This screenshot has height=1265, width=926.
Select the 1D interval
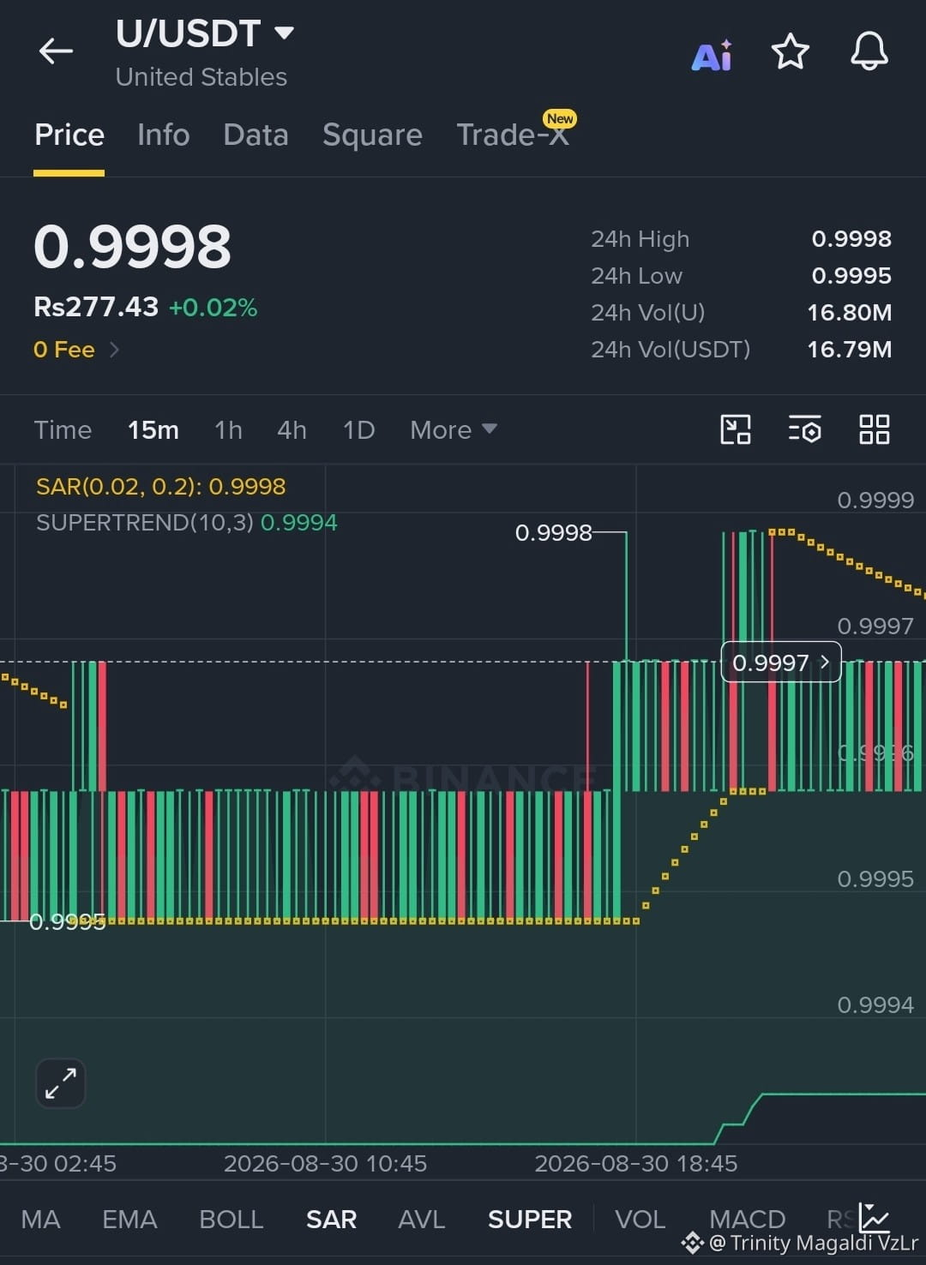tap(358, 429)
